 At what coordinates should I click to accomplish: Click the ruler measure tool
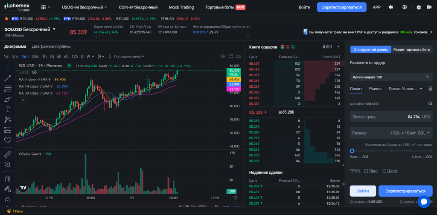tap(8, 154)
